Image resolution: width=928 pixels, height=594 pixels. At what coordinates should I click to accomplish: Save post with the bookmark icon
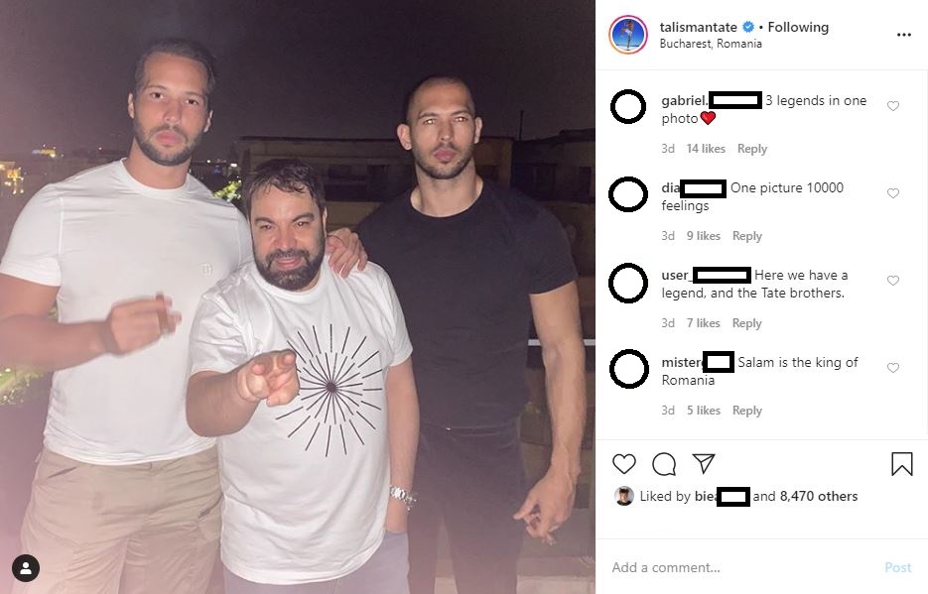(902, 464)
